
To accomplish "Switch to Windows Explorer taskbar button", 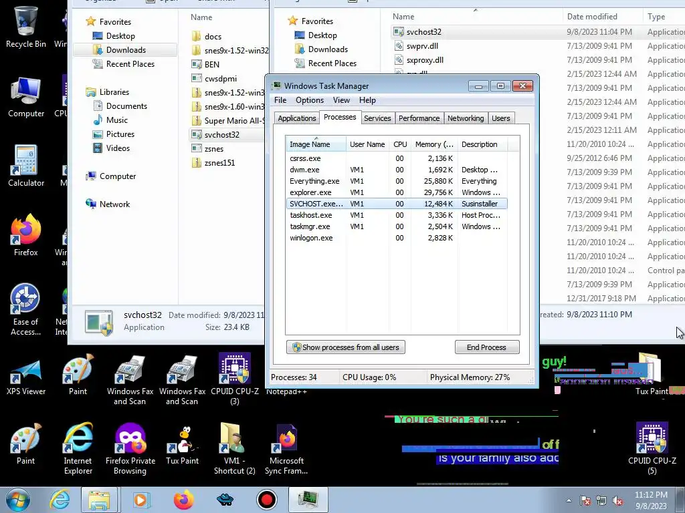I will (99, 500).
